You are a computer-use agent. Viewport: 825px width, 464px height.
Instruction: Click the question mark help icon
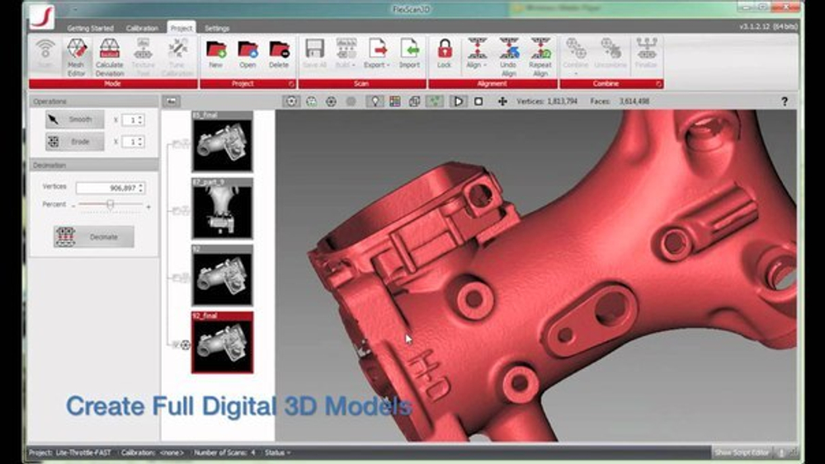[x=785, y=101]
